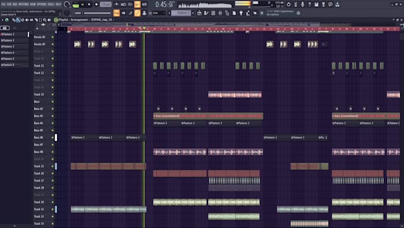Click the master volume knob
404x228 pixels.
pyautogui.click(x=67, y=4)
